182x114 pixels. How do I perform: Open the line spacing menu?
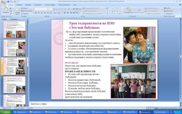pos(80,9)
